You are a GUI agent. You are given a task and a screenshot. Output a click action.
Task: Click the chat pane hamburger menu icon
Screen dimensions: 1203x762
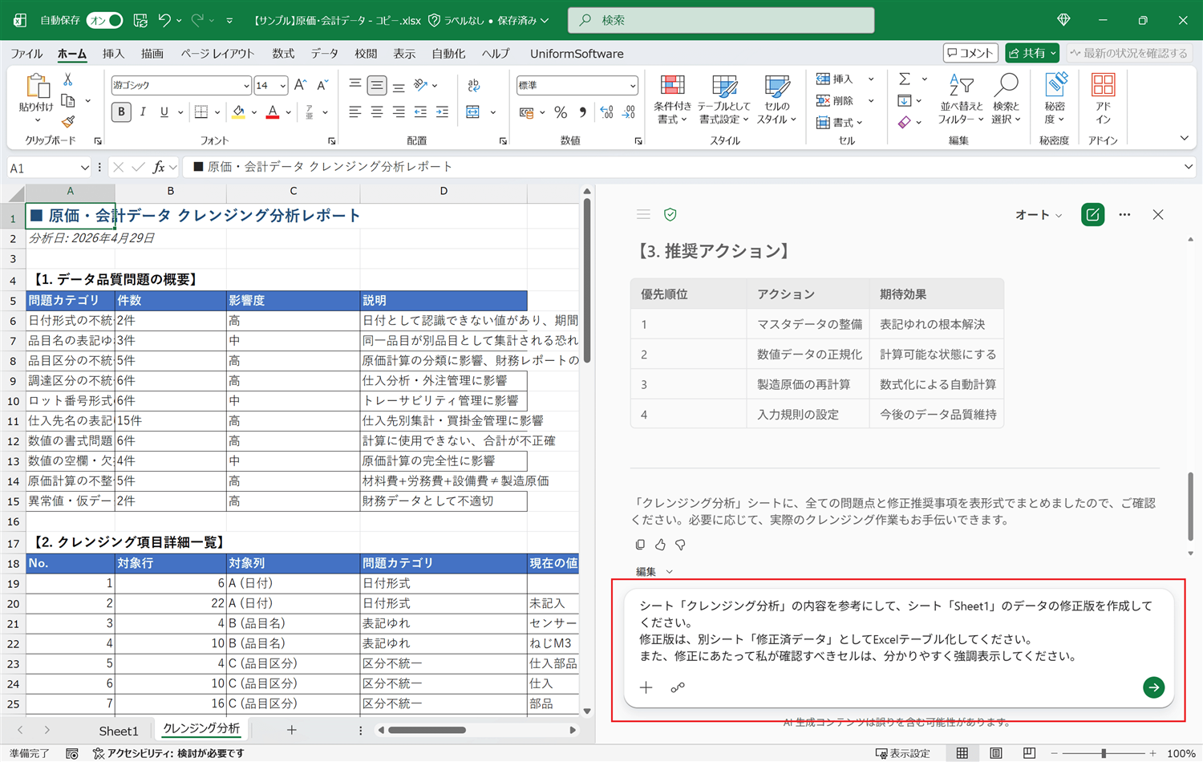[x=643, y=215]
